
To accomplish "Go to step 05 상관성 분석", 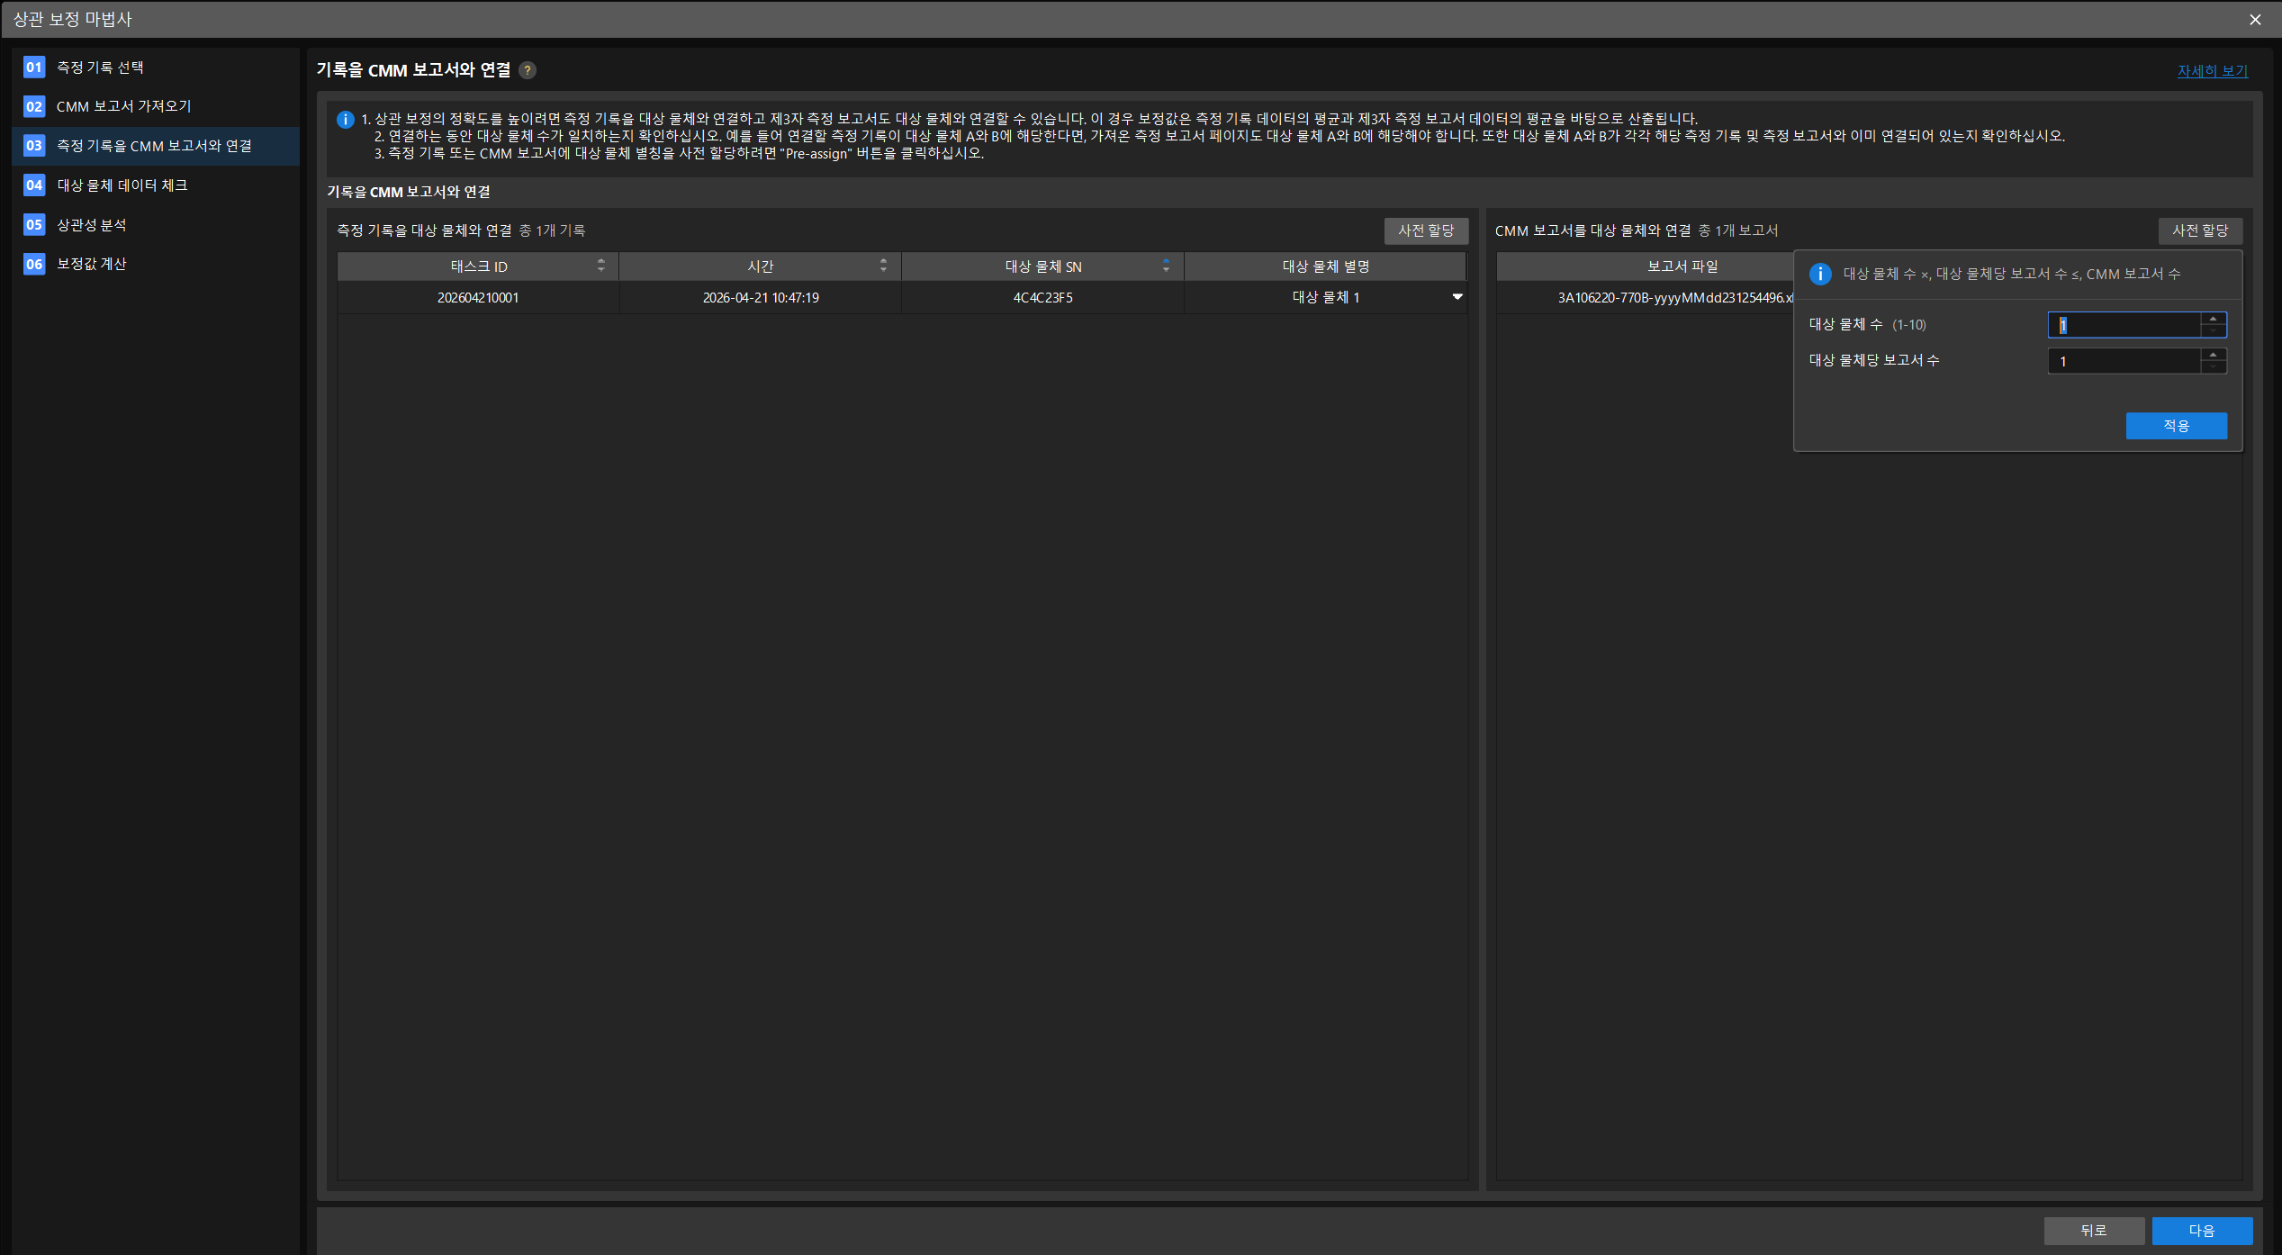I will [x=155, y=225].
